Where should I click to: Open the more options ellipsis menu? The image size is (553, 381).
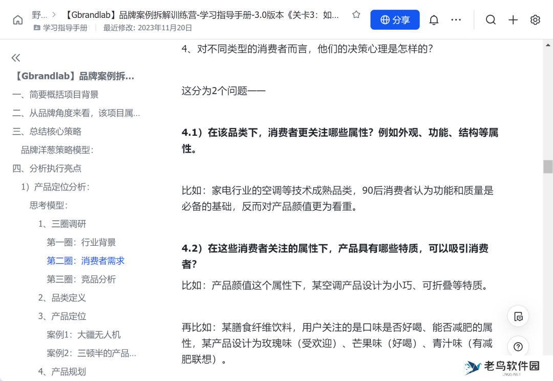pyautogui.click(x=456, y=19)
